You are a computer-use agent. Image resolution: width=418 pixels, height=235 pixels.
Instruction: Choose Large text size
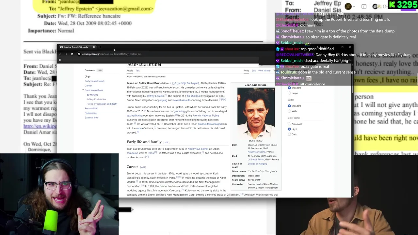[x=289, y=93]
